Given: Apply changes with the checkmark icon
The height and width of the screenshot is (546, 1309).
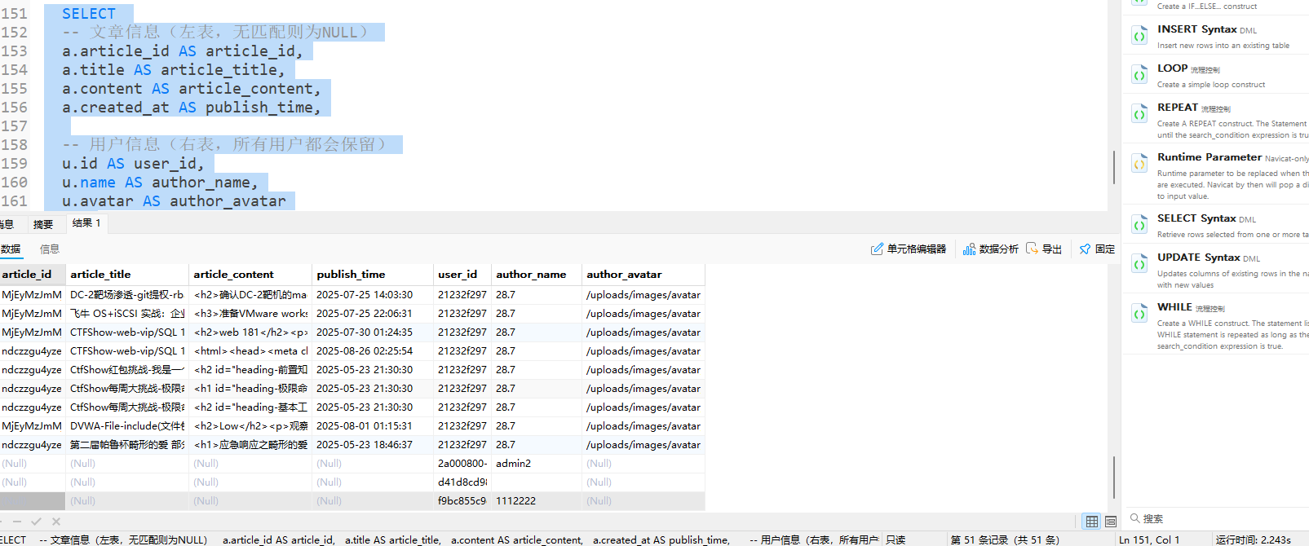Looking at the screenshot, I should pyautogui.click(x=36, y=522).
